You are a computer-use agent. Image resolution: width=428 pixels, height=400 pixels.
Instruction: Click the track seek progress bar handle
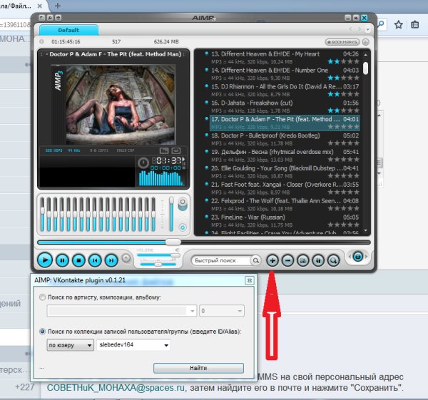(x=173, y=242)
